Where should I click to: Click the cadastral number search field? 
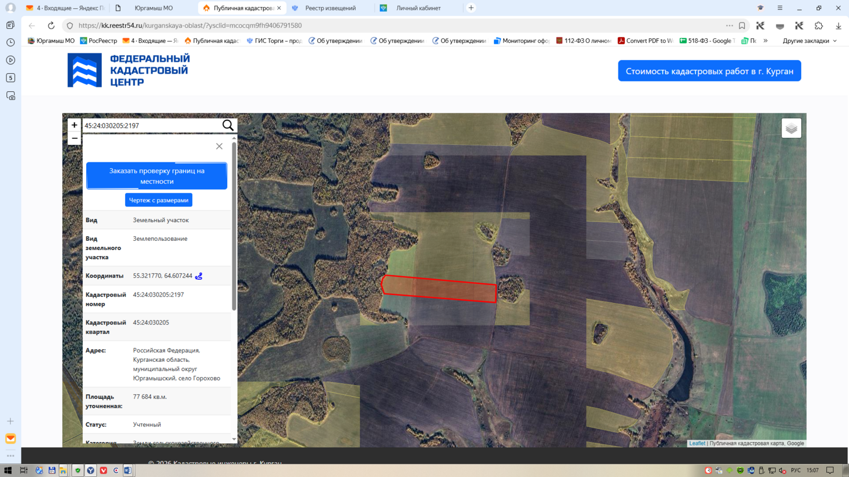click(x=151, y=126)
